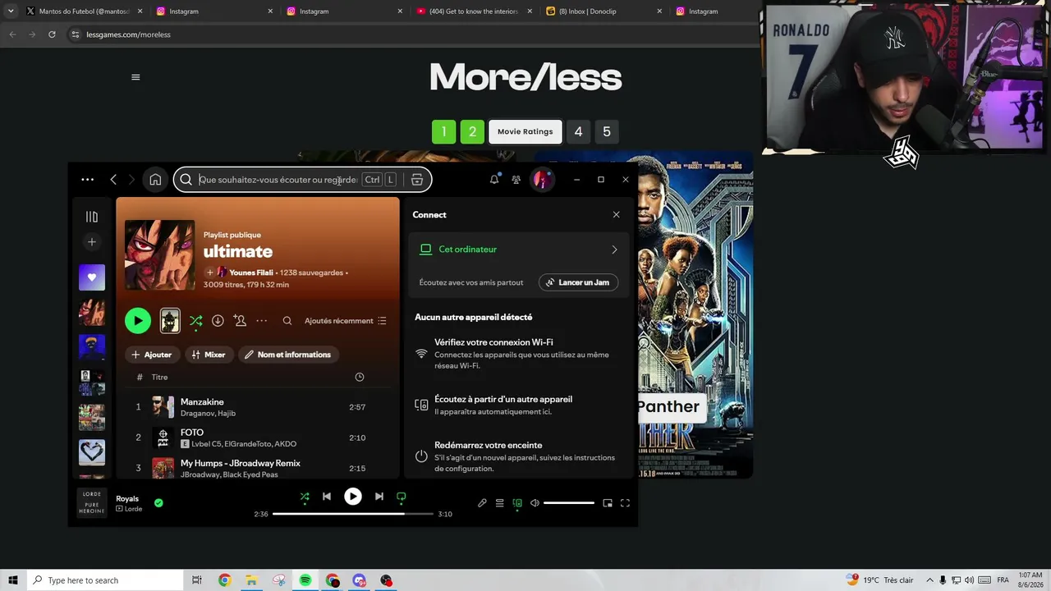This screenshot has height=591, width=1051.
Task: Open the Lorde artist link in now playing
Action: [133, 509]
